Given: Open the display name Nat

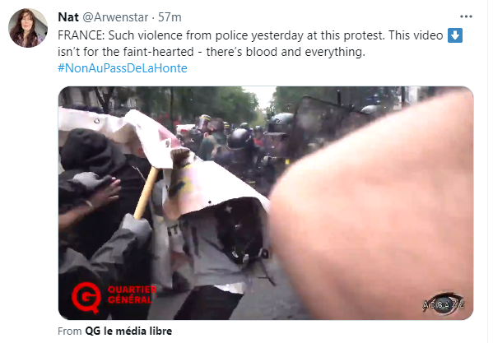Looking at the screenshot, I should pos(68,17).
